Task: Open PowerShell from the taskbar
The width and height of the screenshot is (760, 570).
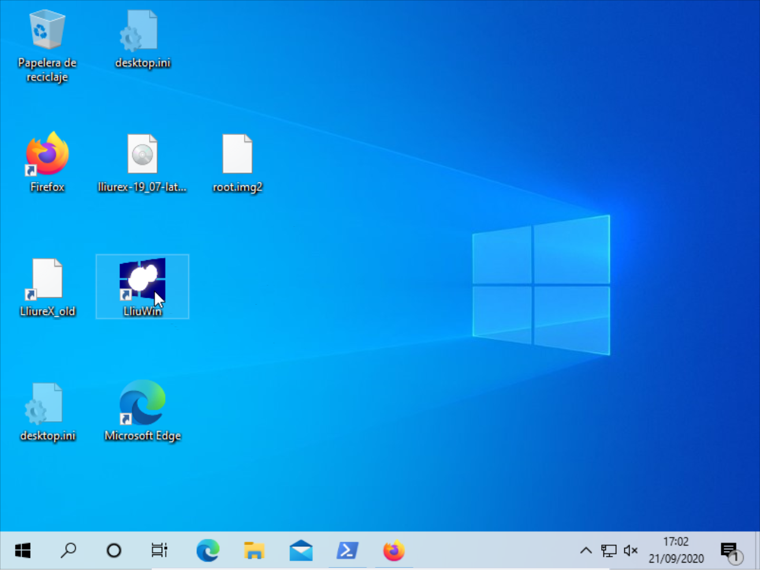Action: tap(348, 551)
